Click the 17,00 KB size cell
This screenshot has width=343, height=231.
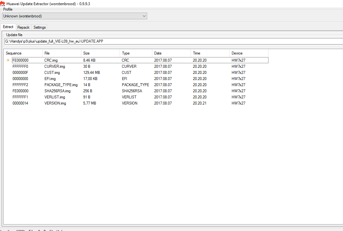(x=90, y=78)
